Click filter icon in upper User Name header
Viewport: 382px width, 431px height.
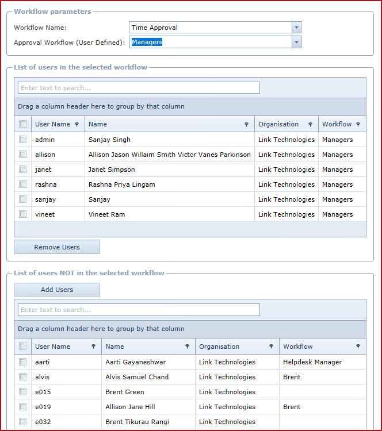[x=77, y=125]
